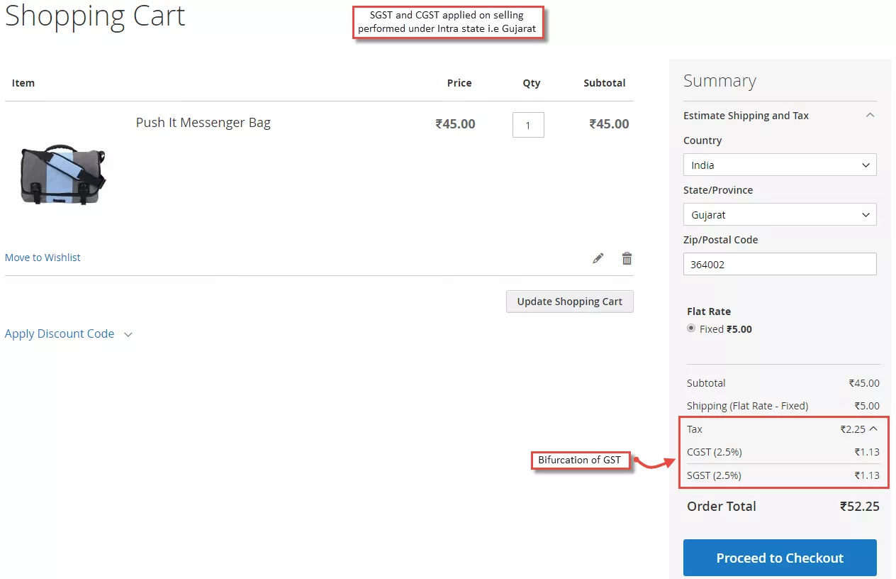Focus the Qty quantity box

(x=528, y=126)
